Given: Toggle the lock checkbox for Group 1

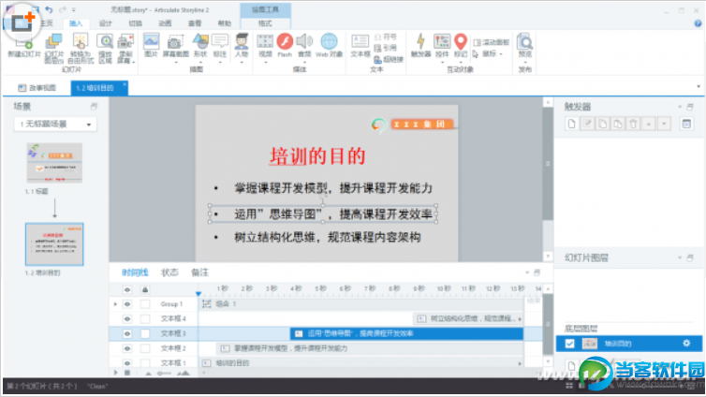Looking at the screenshot, I should coord(145,304).
